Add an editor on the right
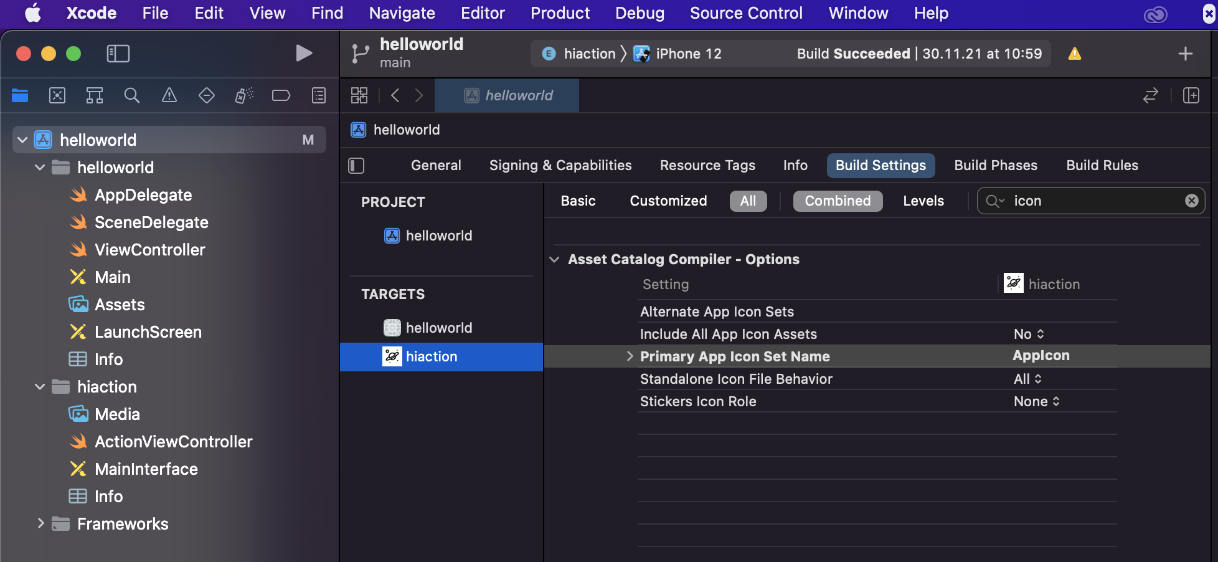Image resolution: width=1218 pixels, height=562 pixels. click(x=1191, y=95)
